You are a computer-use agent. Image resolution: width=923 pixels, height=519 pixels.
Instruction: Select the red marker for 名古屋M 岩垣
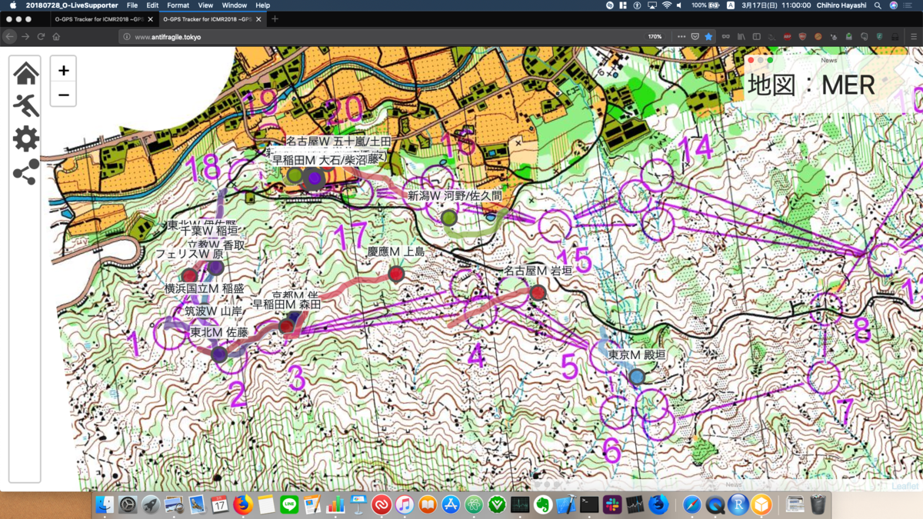[538, 292]
